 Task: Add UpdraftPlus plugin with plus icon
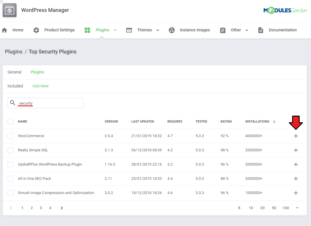(x=296, y=164)
